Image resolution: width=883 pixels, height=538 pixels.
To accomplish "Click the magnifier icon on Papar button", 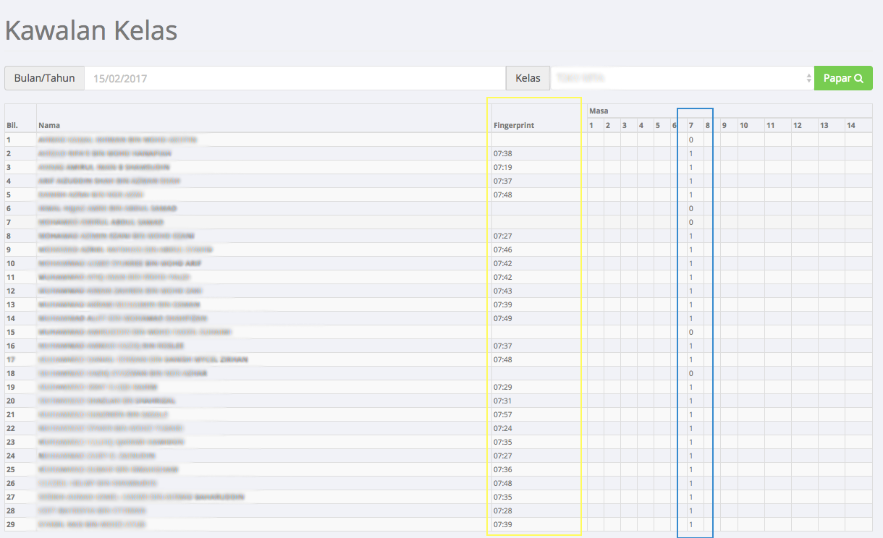I will [x=859, y=78].
